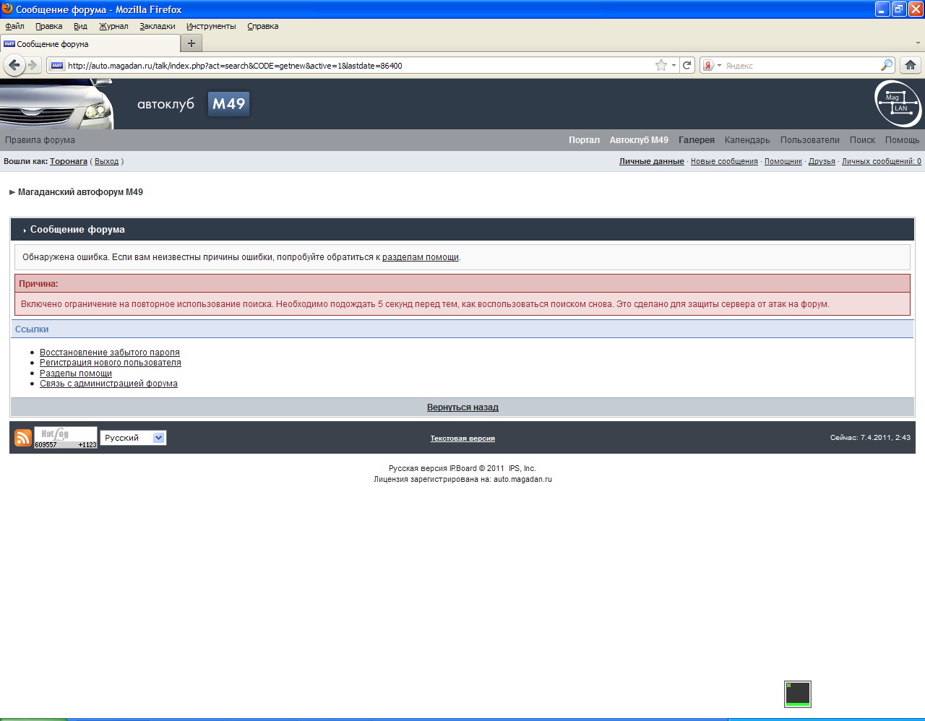Click the MagLAN logo in the header
The width and height of the screenshot is (925, 721).
pos(898,103)
